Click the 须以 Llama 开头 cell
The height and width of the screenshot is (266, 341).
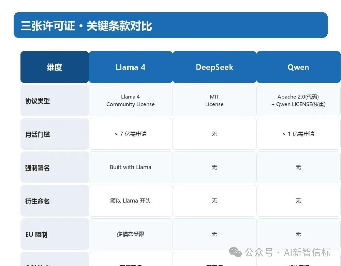pos(131,201)
